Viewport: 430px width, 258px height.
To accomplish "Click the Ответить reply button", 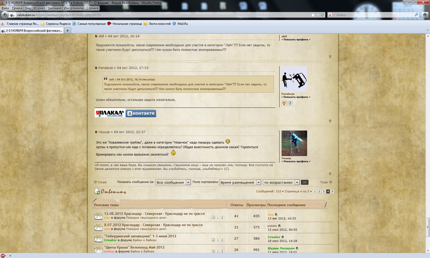I will (x=111, y=191).
